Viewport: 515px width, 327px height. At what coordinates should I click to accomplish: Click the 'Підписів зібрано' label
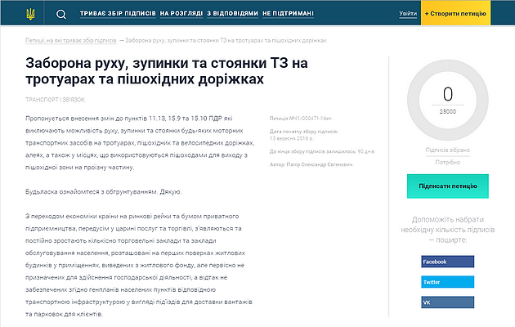[448, 150]
